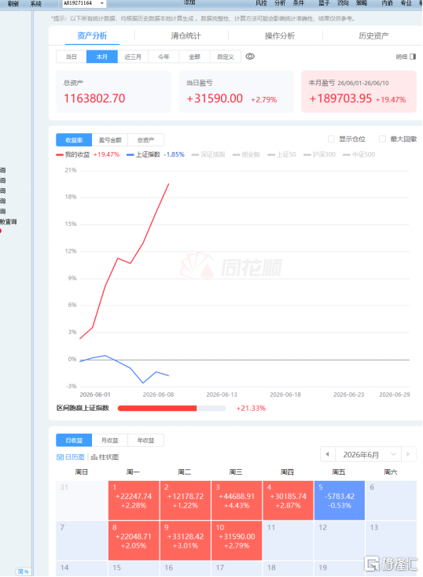Select the 近三月 period button
The width and height of the screenshot is (423, 577).
tap(133, 57)
